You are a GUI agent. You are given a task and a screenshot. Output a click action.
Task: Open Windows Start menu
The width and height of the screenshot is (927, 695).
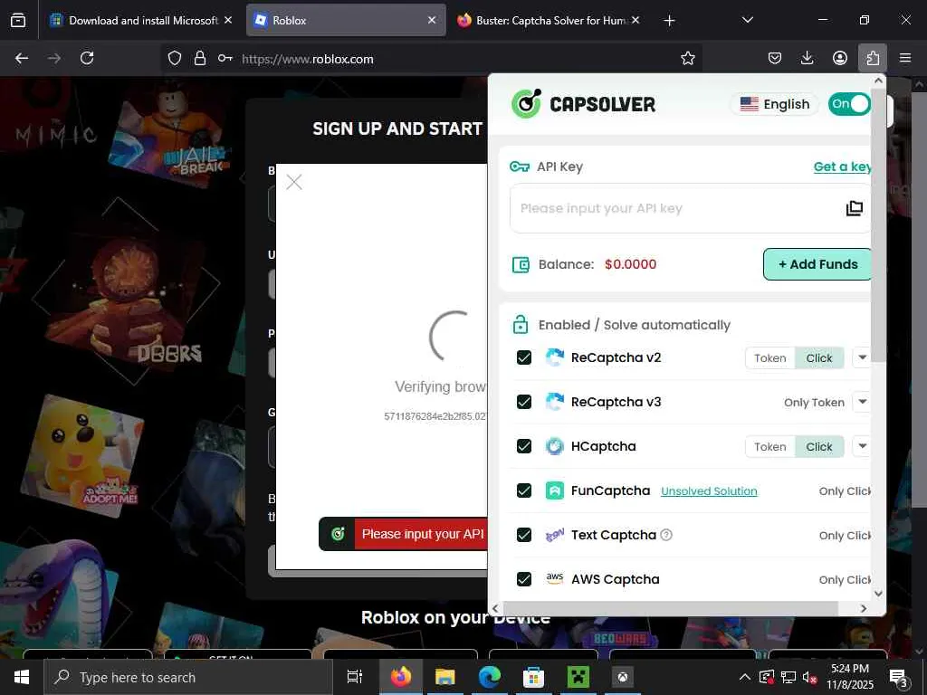[22, 677]
